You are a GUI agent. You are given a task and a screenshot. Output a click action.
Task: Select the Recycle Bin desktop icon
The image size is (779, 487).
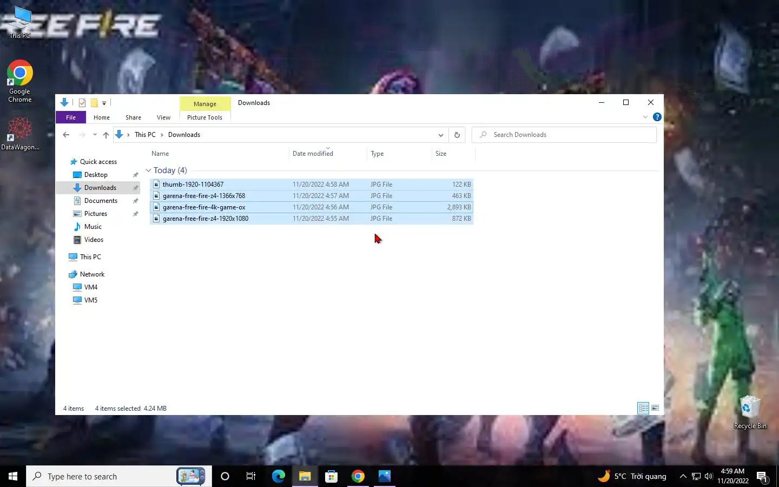pyautogui.click(x=750, y=412)
